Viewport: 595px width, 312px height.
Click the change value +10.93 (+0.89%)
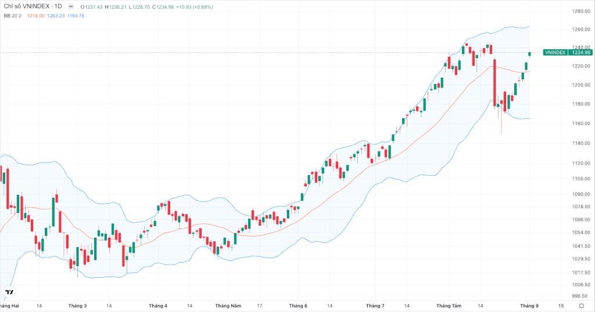pyautogui.click(x=194, y=7)
